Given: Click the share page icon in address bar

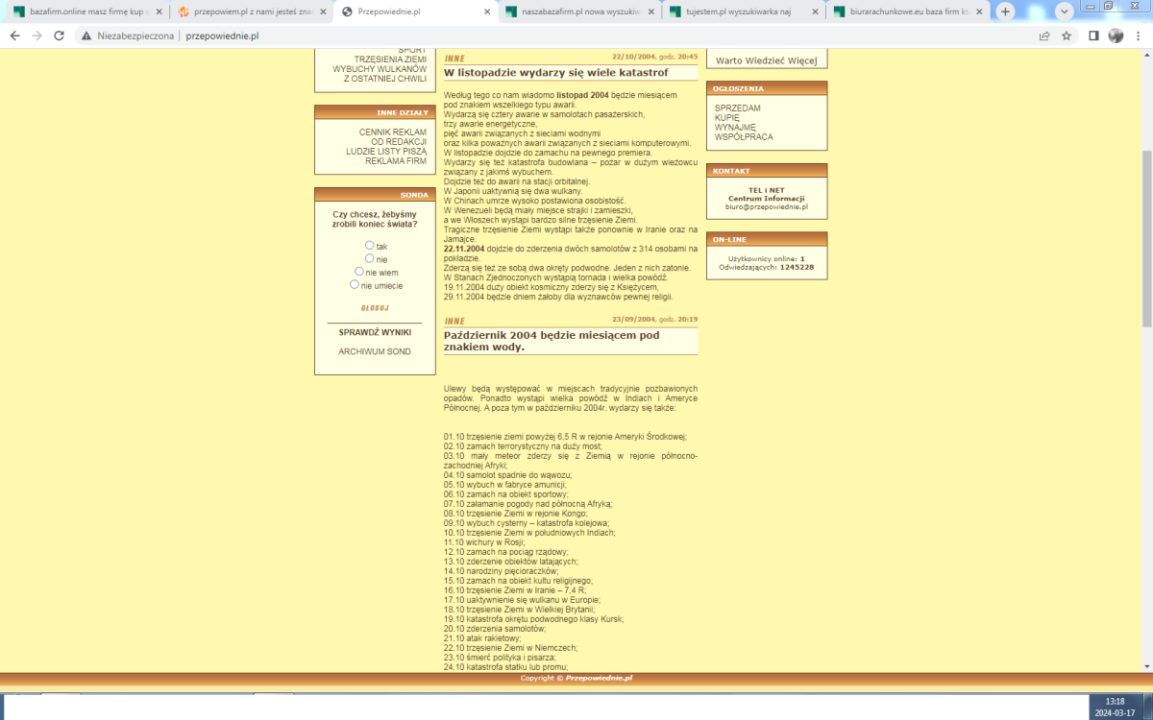Looking at the screenshot, I should tap(1044, 36).
